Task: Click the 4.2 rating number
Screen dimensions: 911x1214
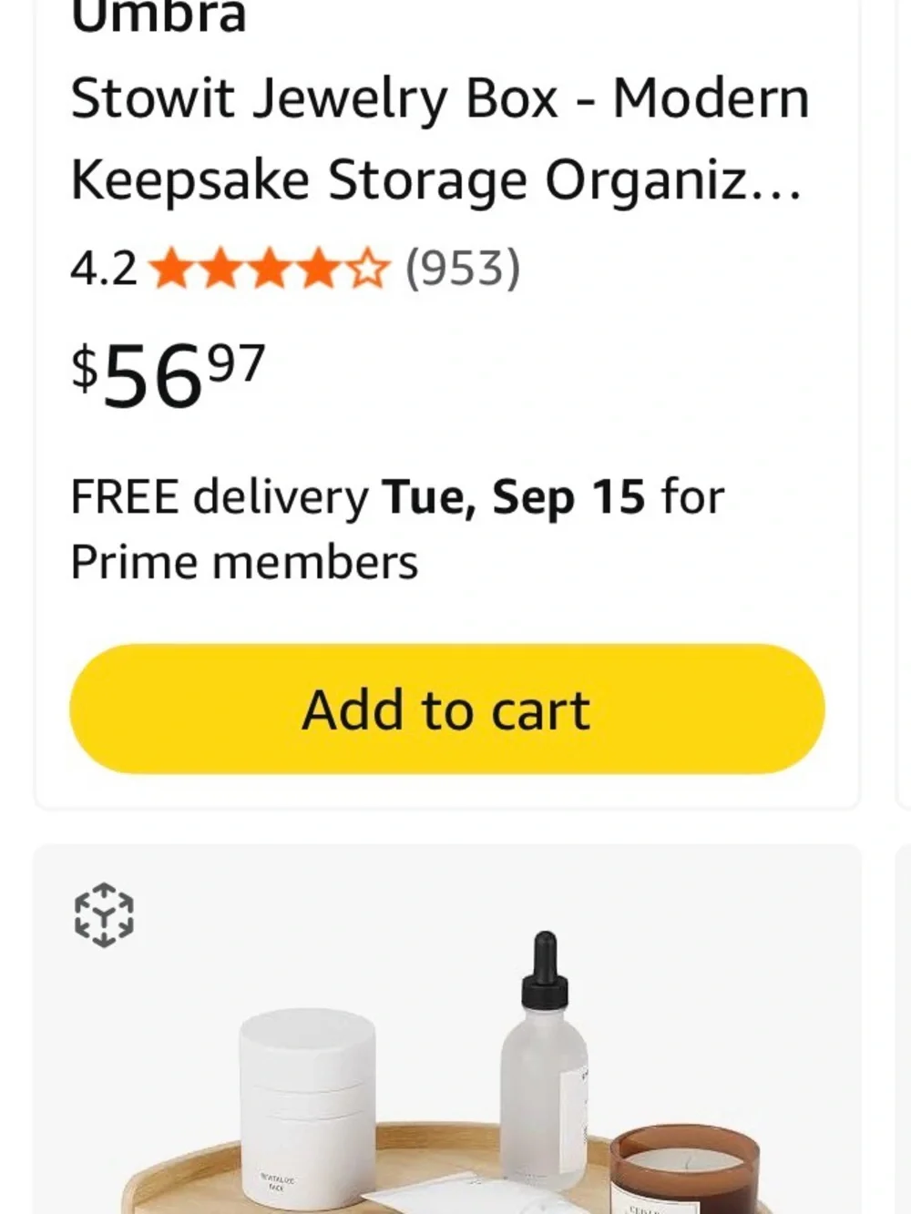Action: [x=104, y=270]
